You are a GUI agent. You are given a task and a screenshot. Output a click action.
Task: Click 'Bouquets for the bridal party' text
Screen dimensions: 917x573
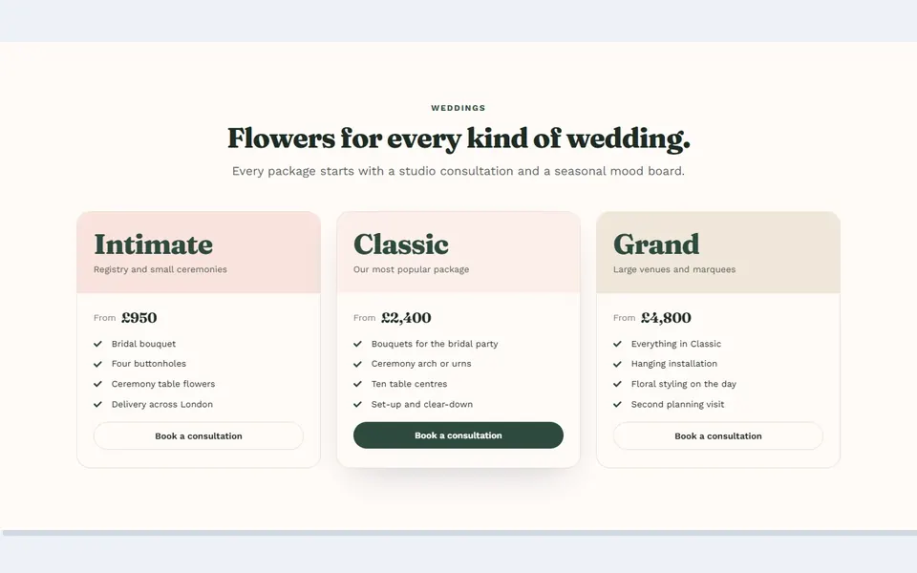[435, 344]
